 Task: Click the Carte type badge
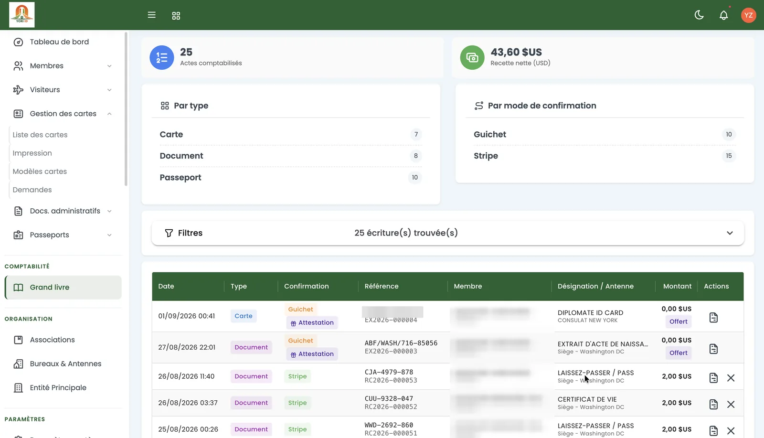tap(244, 316)
